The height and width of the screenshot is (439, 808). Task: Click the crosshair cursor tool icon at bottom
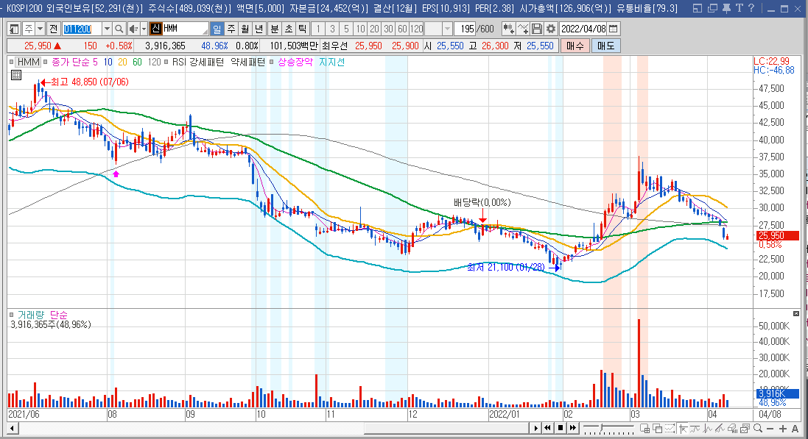click(684, 428)
